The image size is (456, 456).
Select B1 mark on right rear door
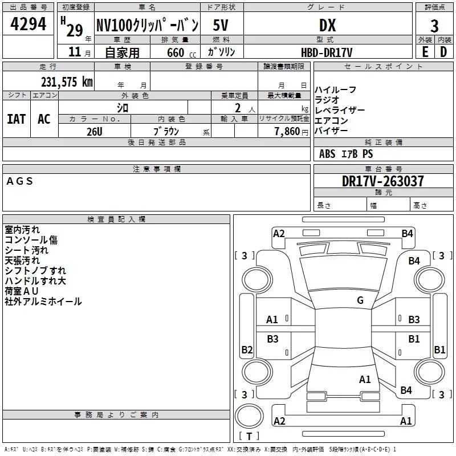coord(414,339)
